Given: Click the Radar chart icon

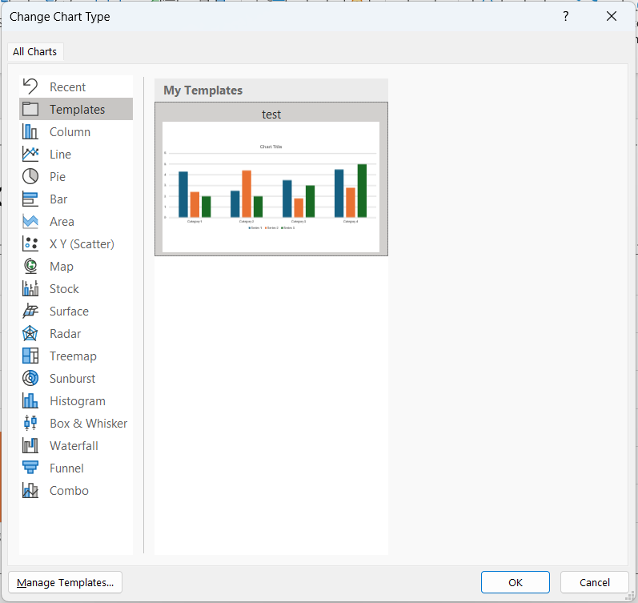Looking at the screenshot, I should pyautogui.click(x=30, y=333).
